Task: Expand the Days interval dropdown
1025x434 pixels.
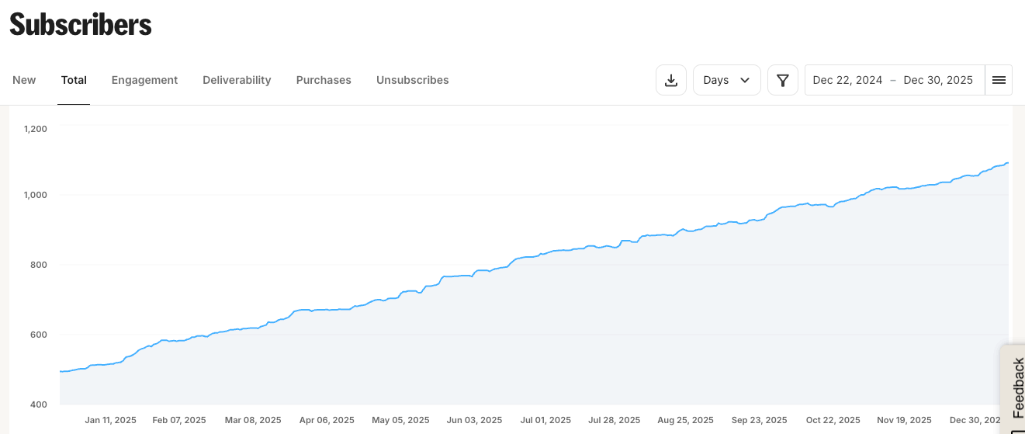Action: 726,80
